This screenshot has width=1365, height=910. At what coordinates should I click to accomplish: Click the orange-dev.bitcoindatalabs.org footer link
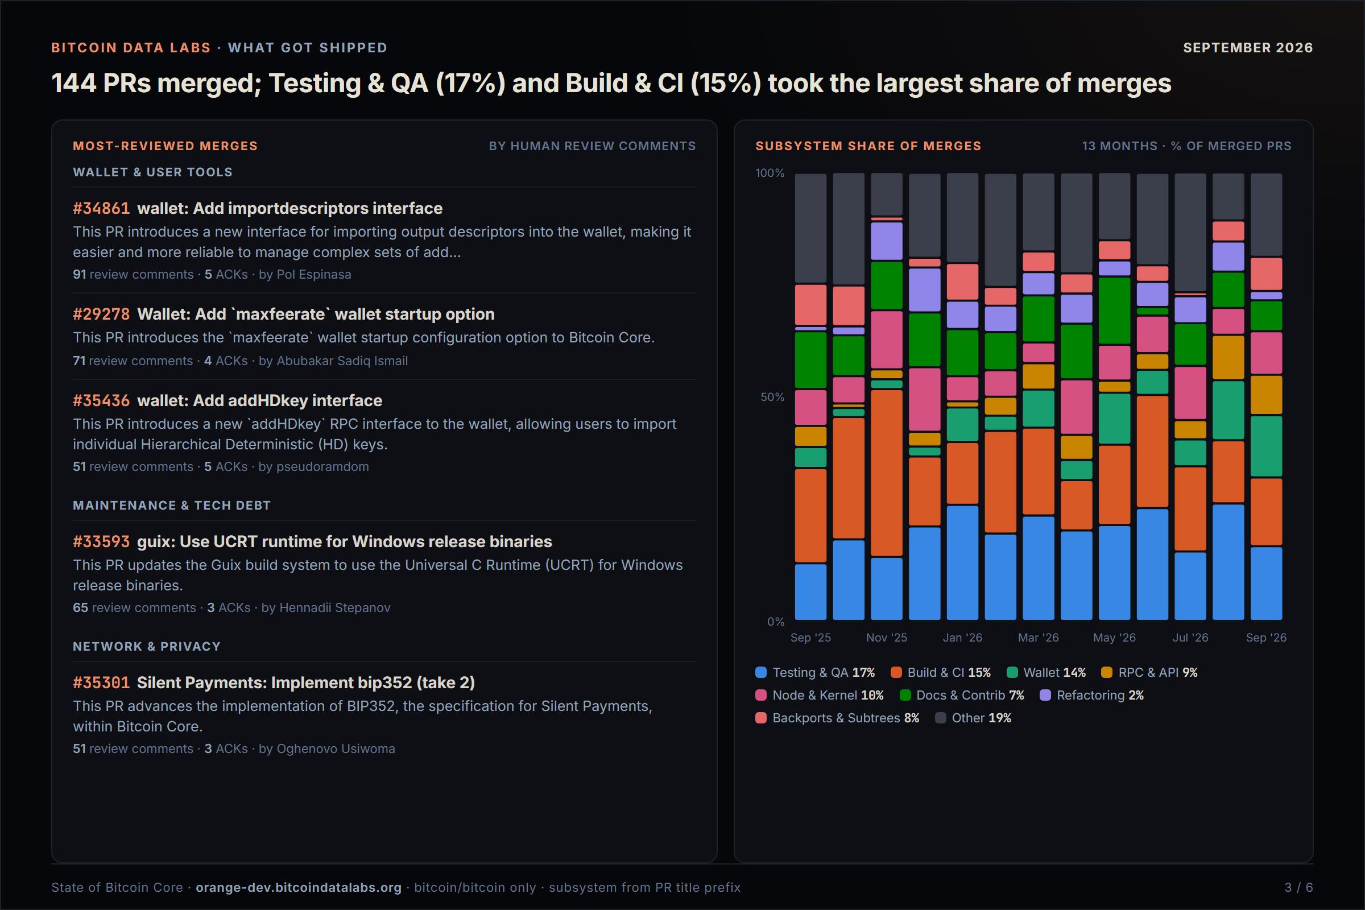298,887
